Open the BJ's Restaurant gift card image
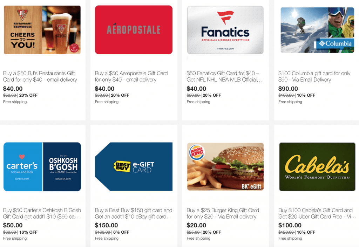 pos(42,30)
